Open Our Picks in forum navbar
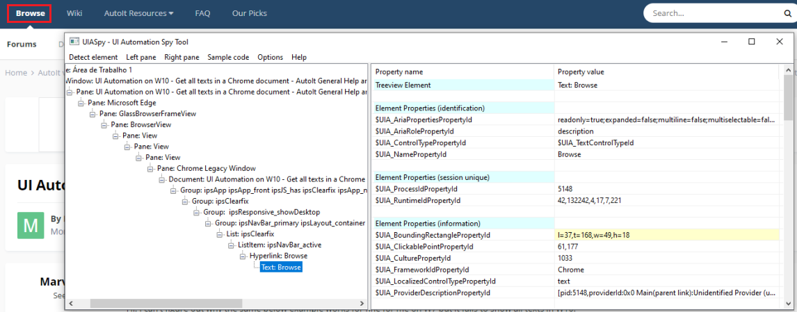Image resolution: width=797 pixels, height=312 pixels. tap(249, 13)
